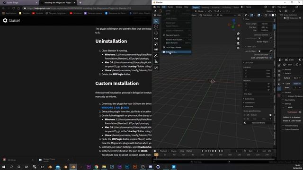Screen dimensions: 303x170
Task: Open the File menu in Blender
Action: [159, 7]
